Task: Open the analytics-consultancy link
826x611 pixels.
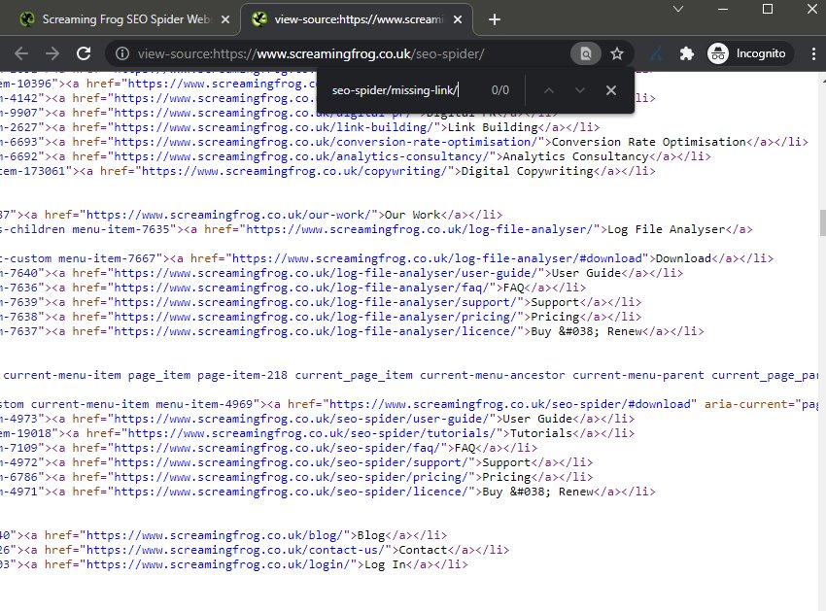Action: click(x=302, y=156)
